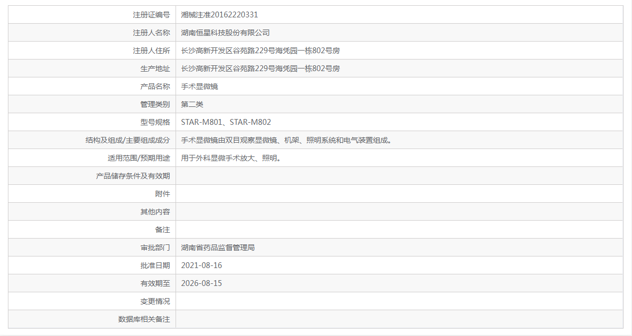The height and width of the screenshot is (336, 632).
Task: Click the registration number 湘械注准20162220331
Action: point(219,15)
